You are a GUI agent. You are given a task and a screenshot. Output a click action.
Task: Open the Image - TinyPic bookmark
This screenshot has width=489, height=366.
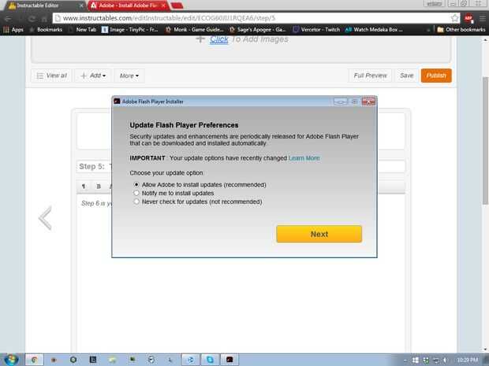130,30
